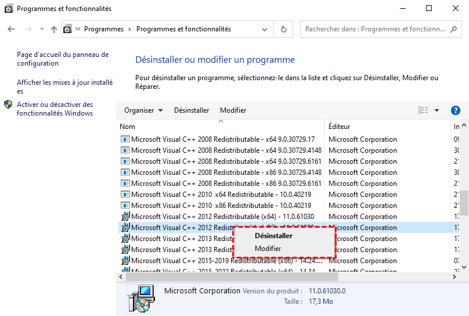469x316 pixels.
Task: Select Visual C++ 2015-2019 Redistributable (x86) row
Action: click(x=289, y=261)
